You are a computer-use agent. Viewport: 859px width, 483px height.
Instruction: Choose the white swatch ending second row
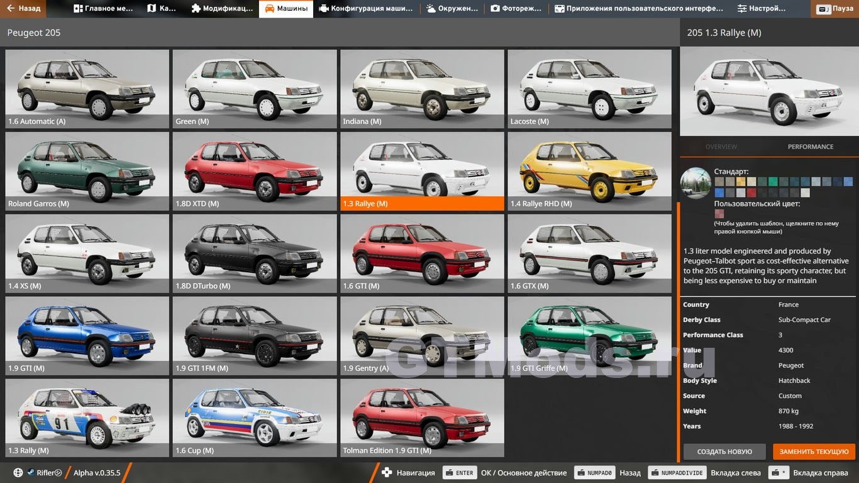pos(805,192)
